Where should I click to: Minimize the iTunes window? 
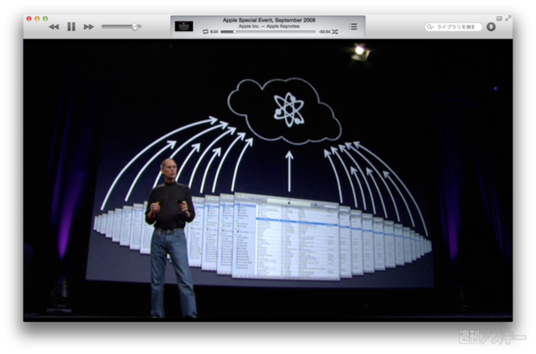pos(38,19)
